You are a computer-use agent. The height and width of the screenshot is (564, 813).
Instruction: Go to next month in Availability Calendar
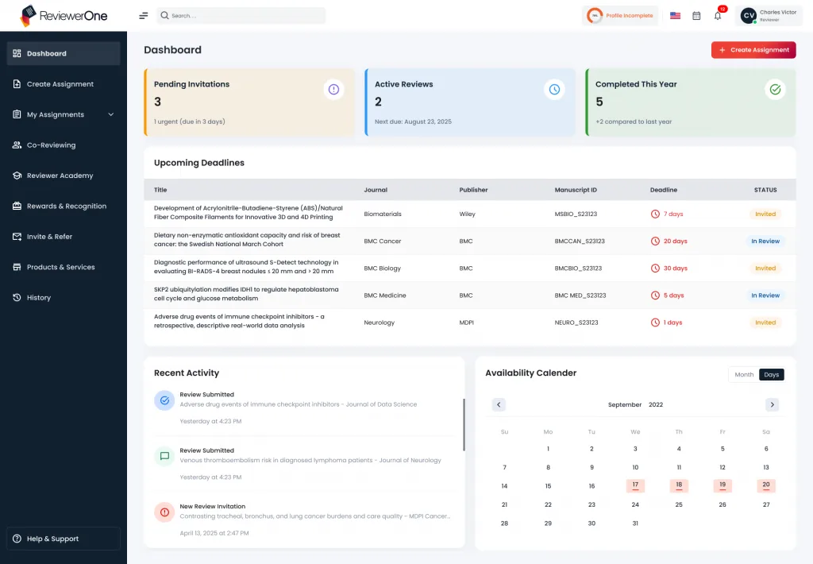pyautogui.click(x=772, y=404)
